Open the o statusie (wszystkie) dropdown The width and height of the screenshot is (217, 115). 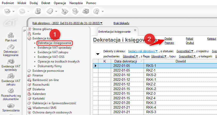tap(185, 51)
